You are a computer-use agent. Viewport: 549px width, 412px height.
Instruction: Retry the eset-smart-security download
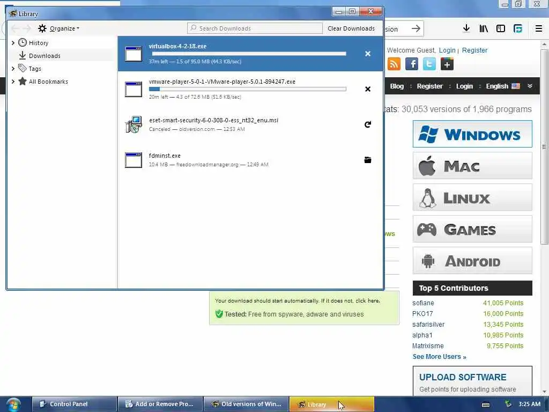click(x=368, y=124)
